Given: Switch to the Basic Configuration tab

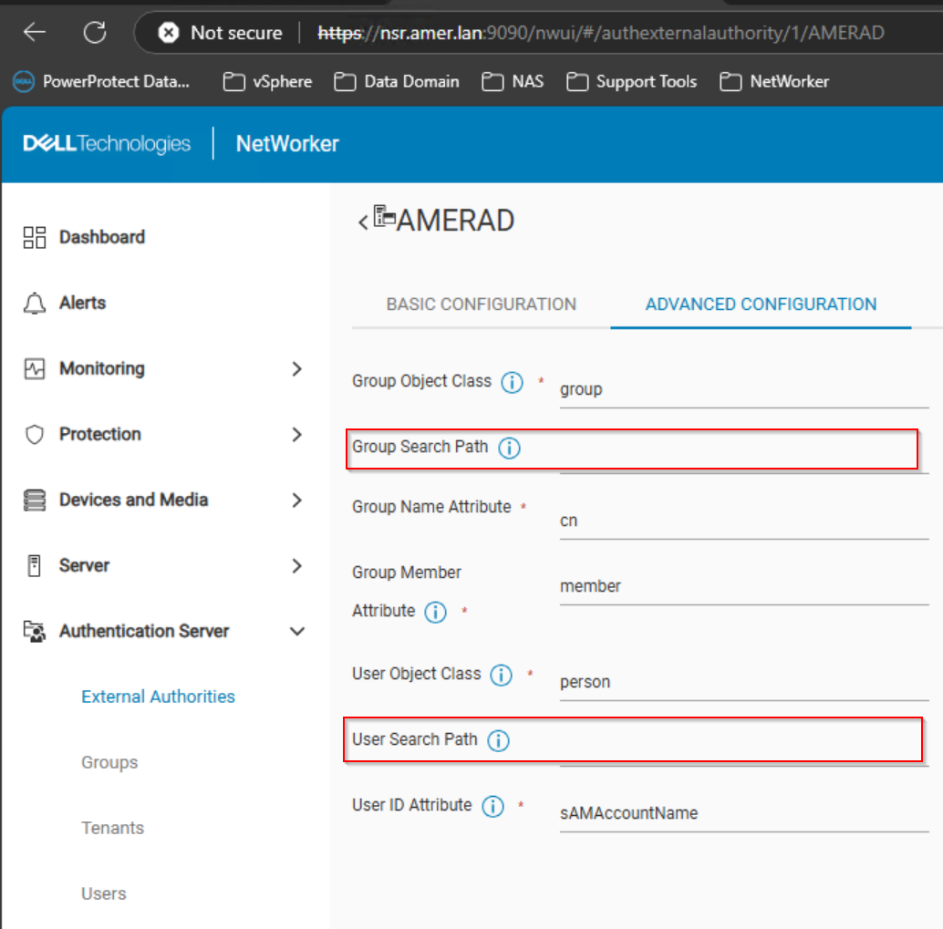Looking at the screenshot, I should point(481,304).
